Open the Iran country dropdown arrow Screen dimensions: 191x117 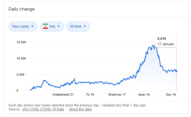click(59, 26)
